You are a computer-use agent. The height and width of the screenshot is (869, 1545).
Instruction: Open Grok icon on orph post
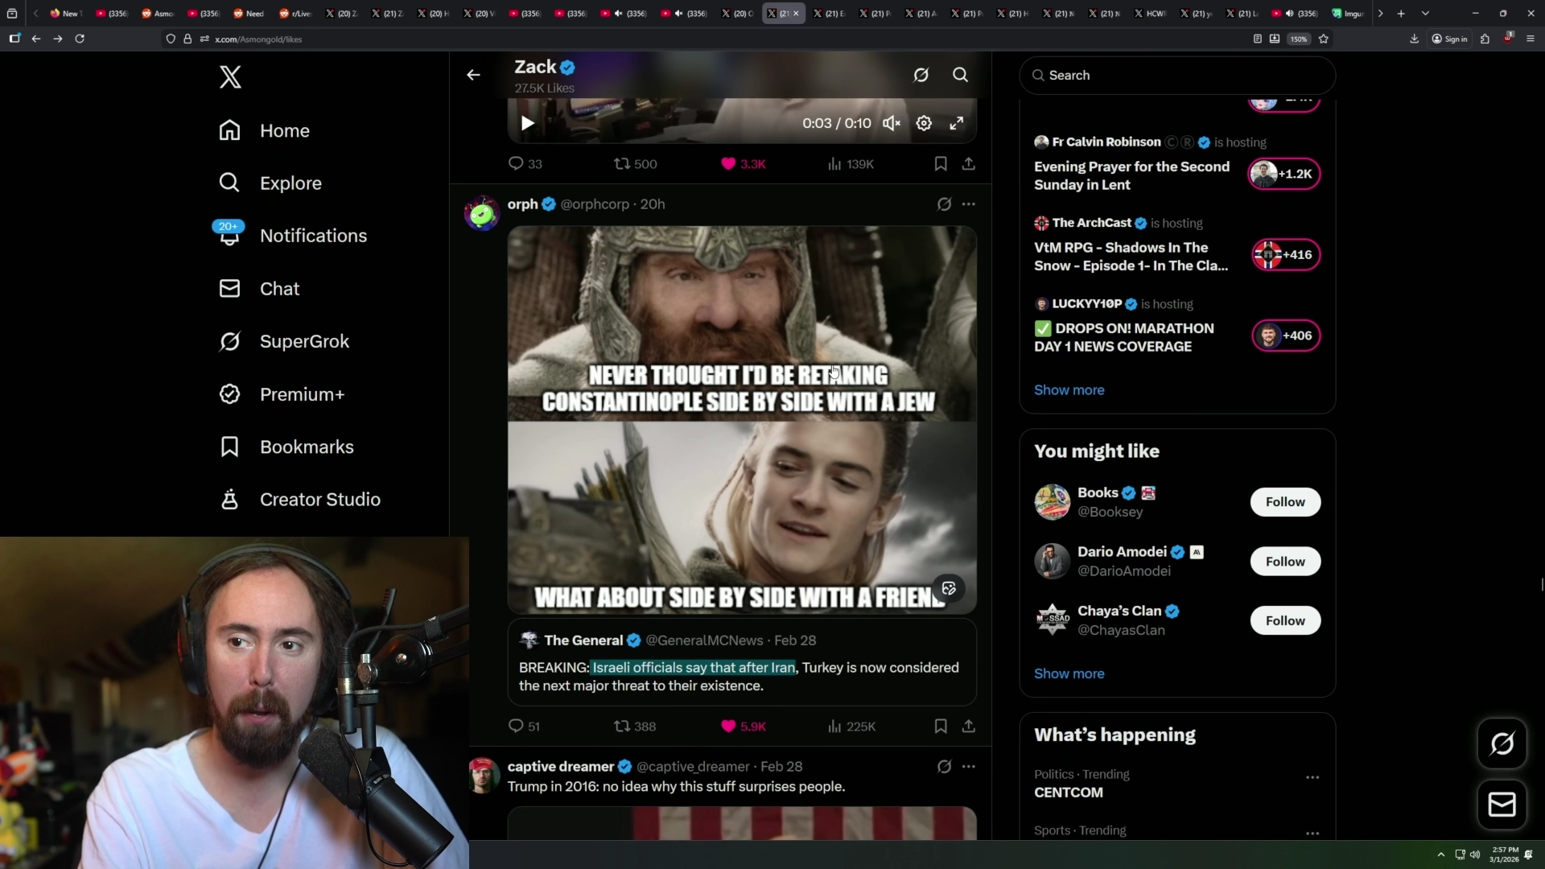tap(944, 204)
